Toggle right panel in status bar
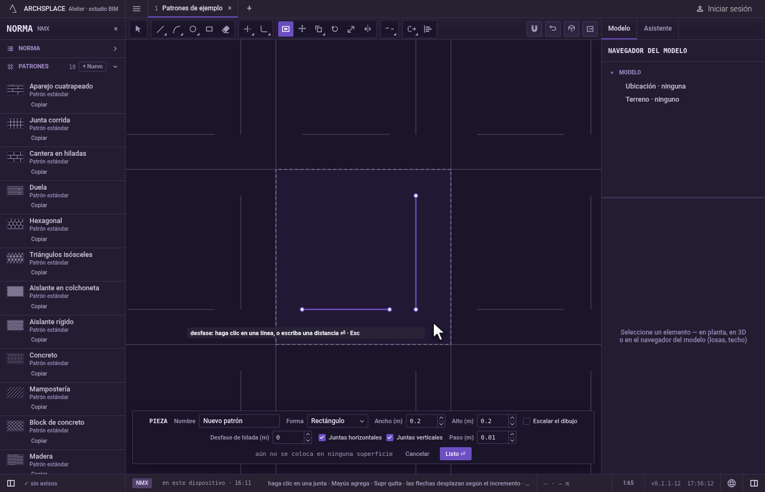765x492 pixels. [x=754, y=483]
